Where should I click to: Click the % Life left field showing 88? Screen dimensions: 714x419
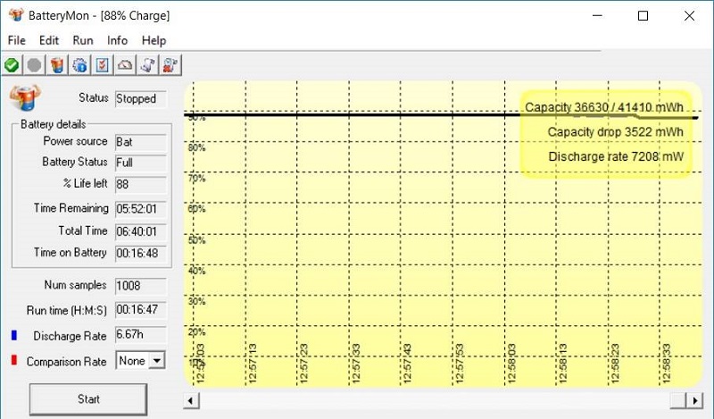pos(141,185)
